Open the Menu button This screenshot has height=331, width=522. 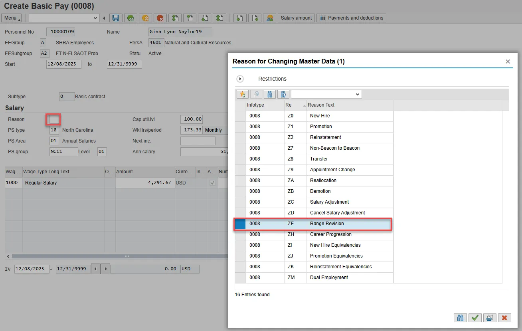(12, 18)
